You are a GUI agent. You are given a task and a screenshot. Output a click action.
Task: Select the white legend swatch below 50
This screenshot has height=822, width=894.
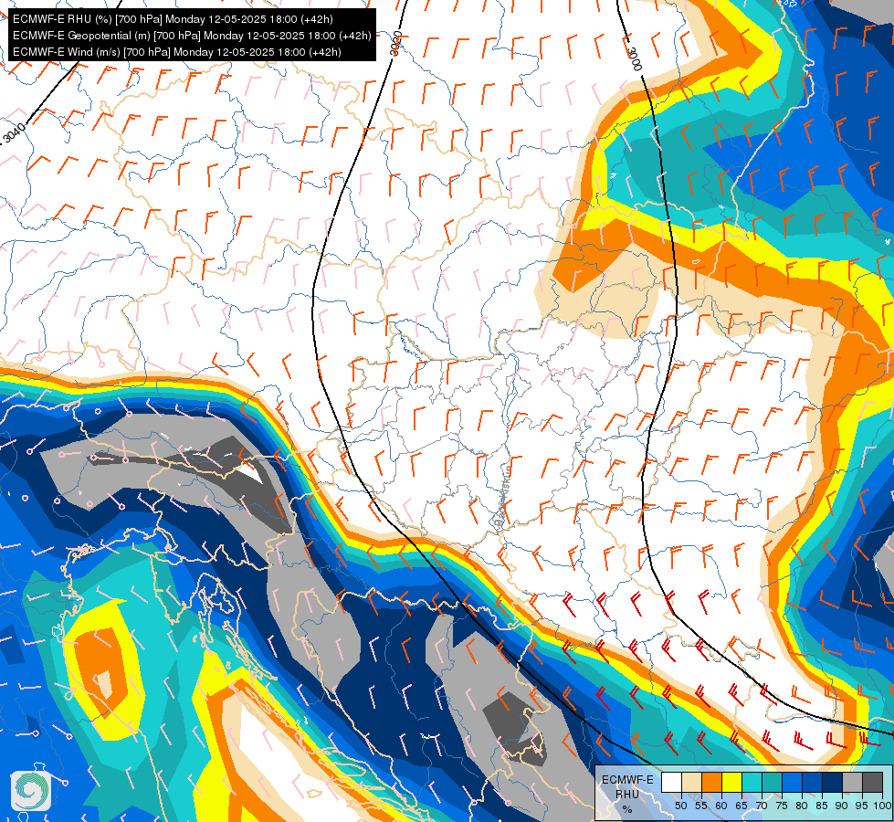pyautogui.click(x=671, y=783)
